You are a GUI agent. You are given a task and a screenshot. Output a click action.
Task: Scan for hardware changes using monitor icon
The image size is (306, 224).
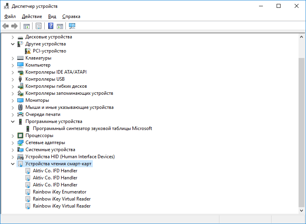click(72, 26)
